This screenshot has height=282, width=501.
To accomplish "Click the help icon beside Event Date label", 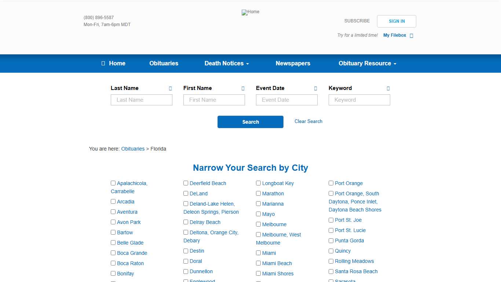I will coord(315,88).
